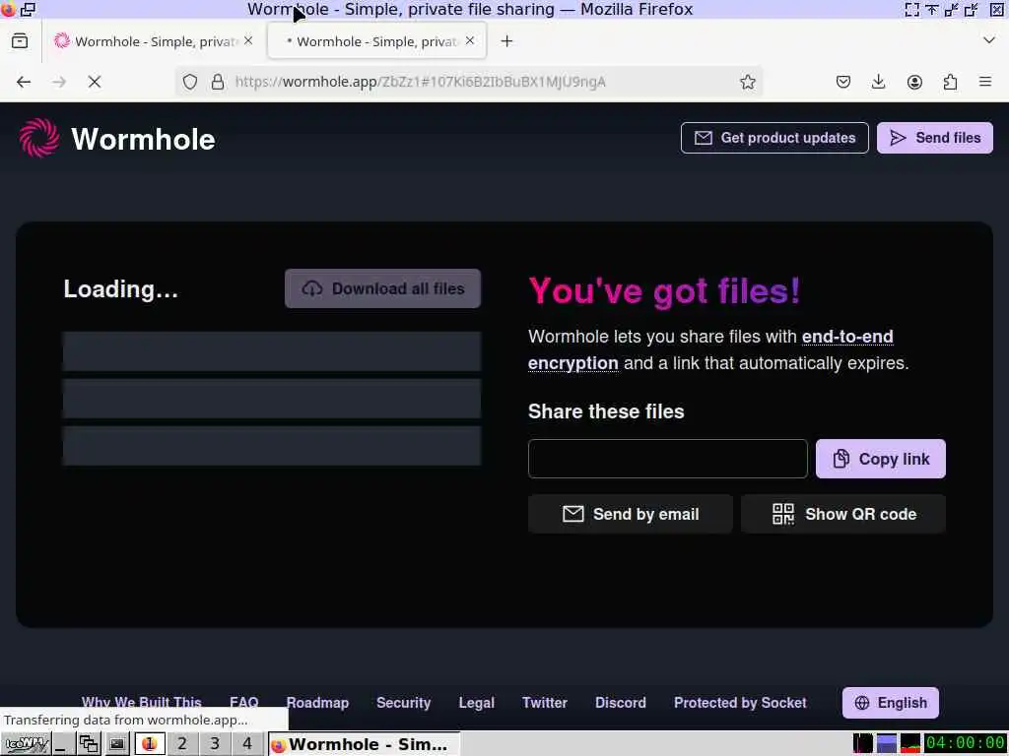Select workspace 1 in taskbar
1009x756 pixels.
pos(150,744)
